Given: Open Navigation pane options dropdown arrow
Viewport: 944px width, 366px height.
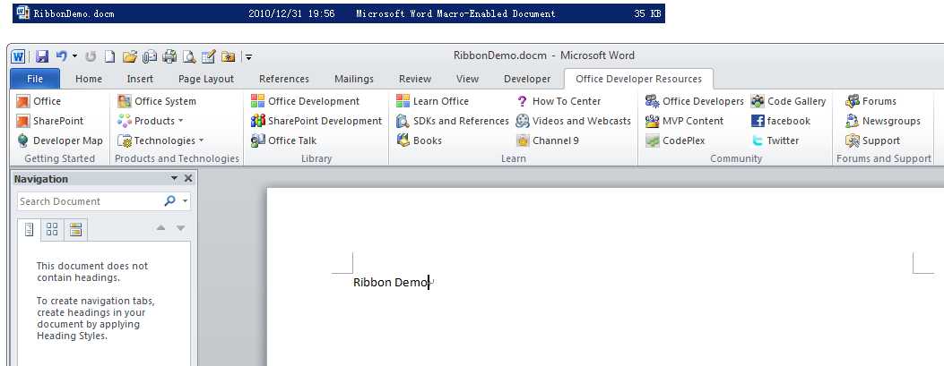Looking at the screenshot, I should point(174,178).
